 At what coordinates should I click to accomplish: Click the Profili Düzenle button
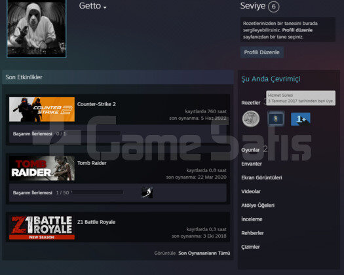261,52
